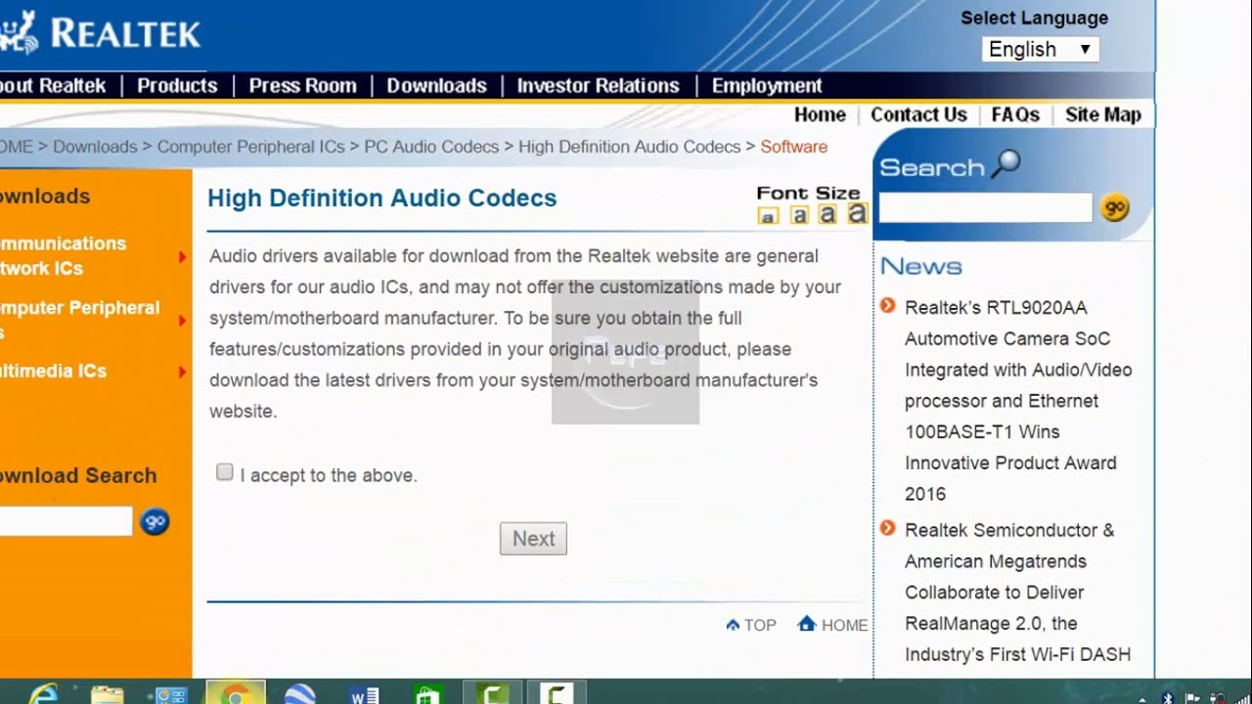Set smallest font size icon

tap(768, 215)
